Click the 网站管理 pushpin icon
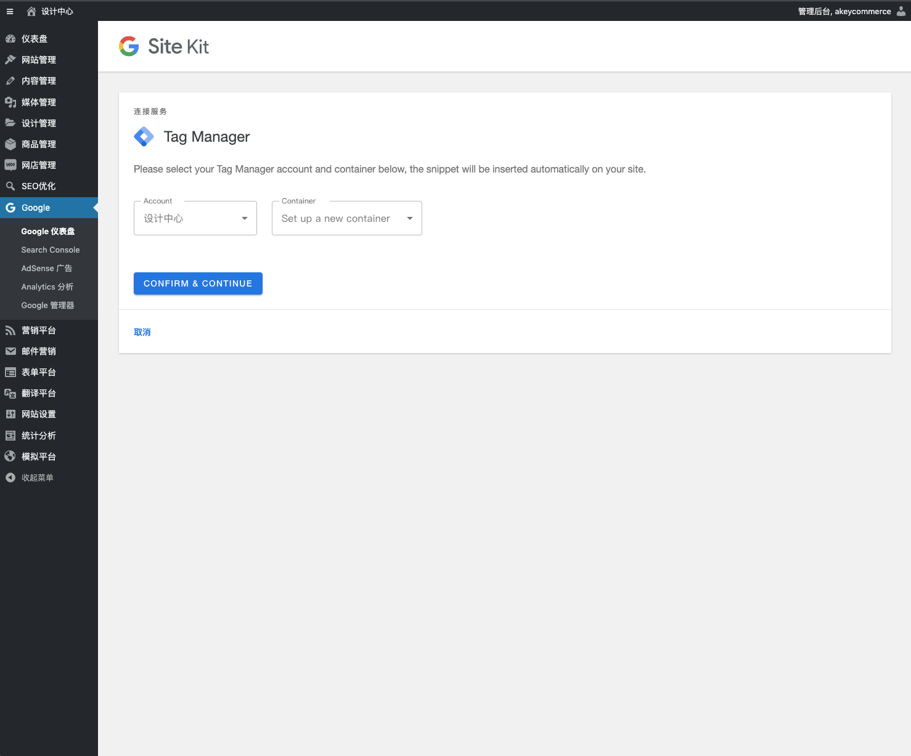 click(x=10, y=60)
